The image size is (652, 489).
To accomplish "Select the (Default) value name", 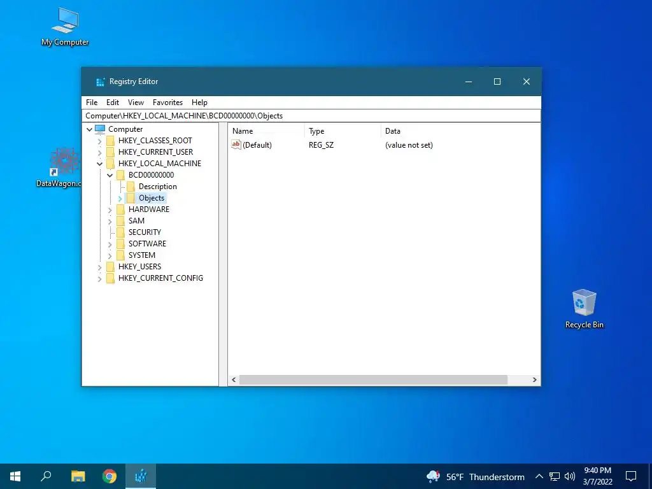I will (257, 145).
